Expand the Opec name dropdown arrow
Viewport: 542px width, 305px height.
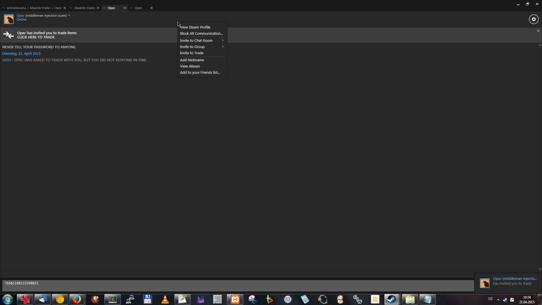coord(69,16)
